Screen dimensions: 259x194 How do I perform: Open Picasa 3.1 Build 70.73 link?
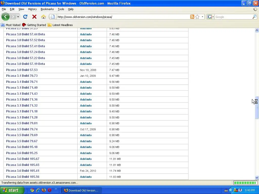[22, 76]
